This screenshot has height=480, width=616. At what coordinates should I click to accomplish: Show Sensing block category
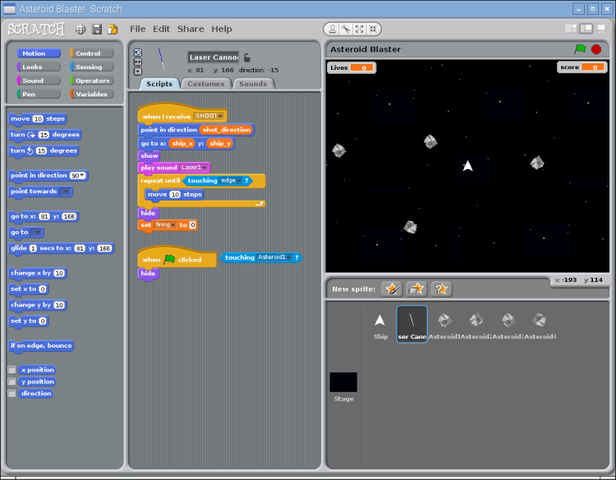pyautogui.click(x=92, y=67)
